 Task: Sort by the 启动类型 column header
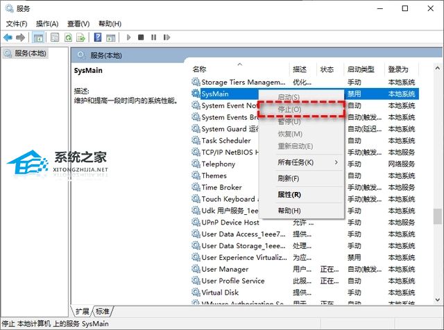pos(364,69)
